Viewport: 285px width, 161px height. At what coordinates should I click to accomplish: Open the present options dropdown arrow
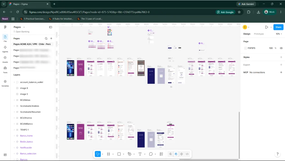(271, 27)
